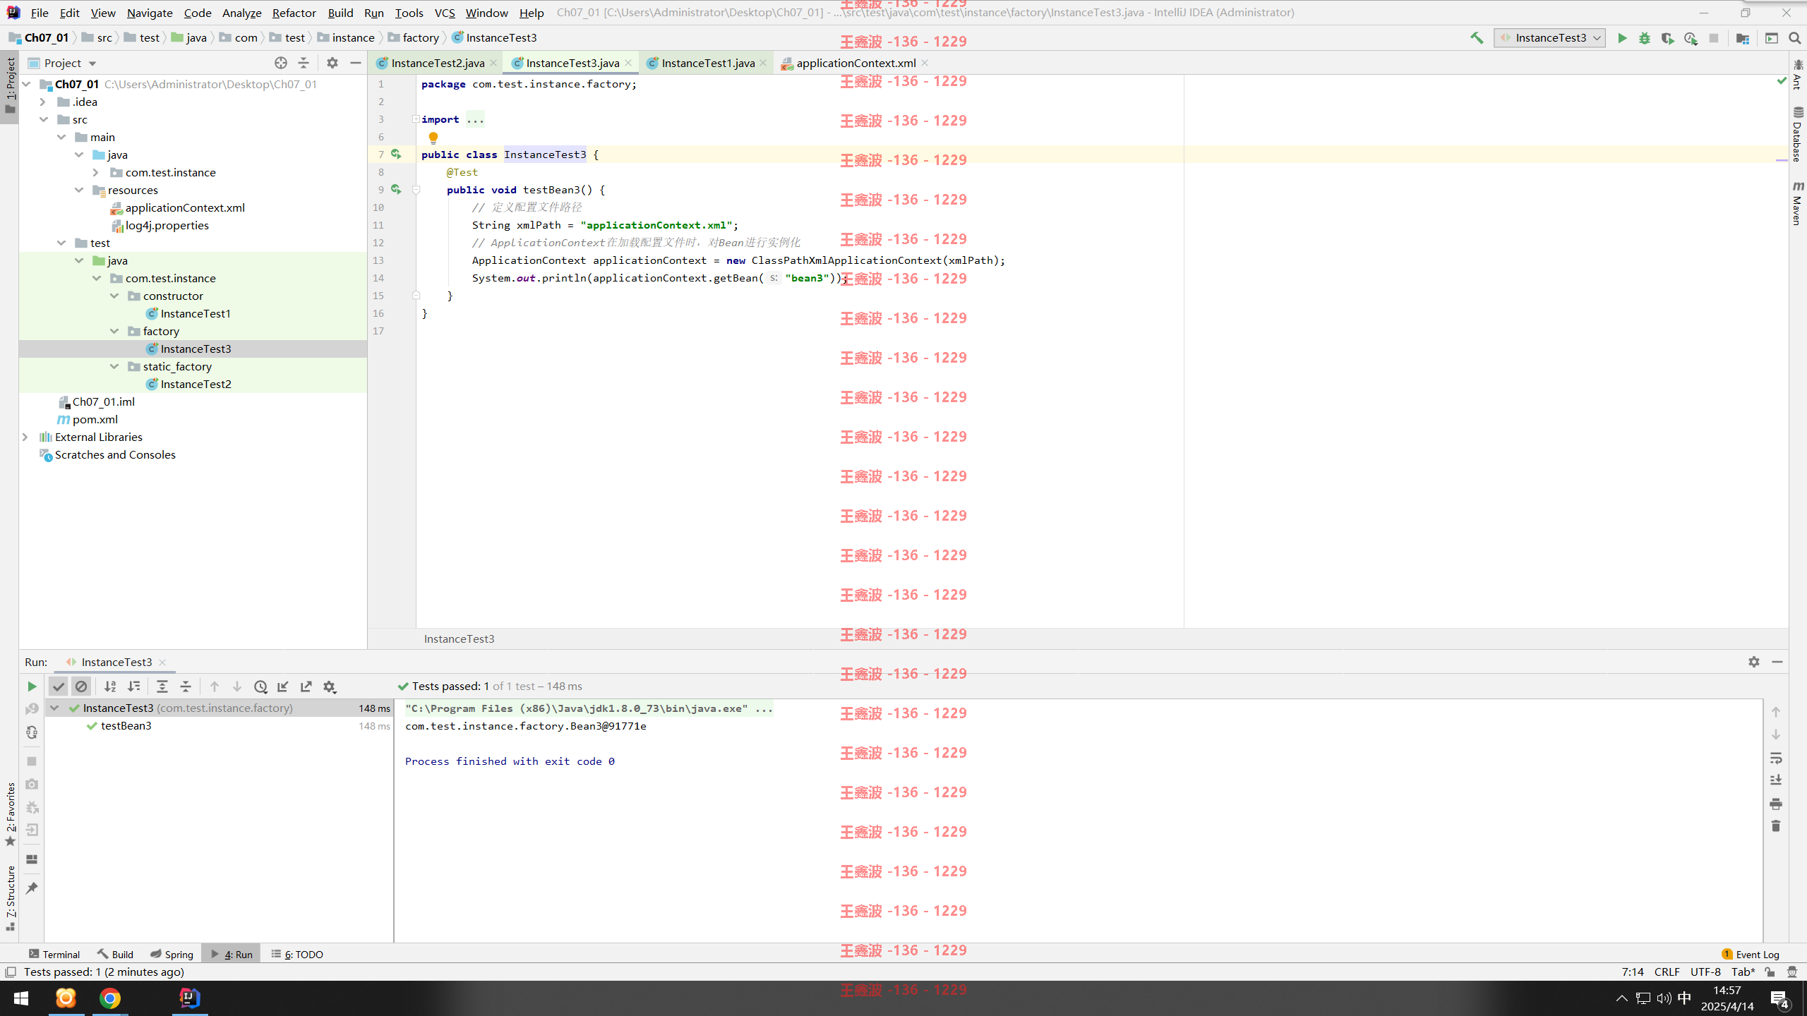
Task: Collapse all in the Project panel toolbar
Action: pyautogui.click(x=304, y=63)
